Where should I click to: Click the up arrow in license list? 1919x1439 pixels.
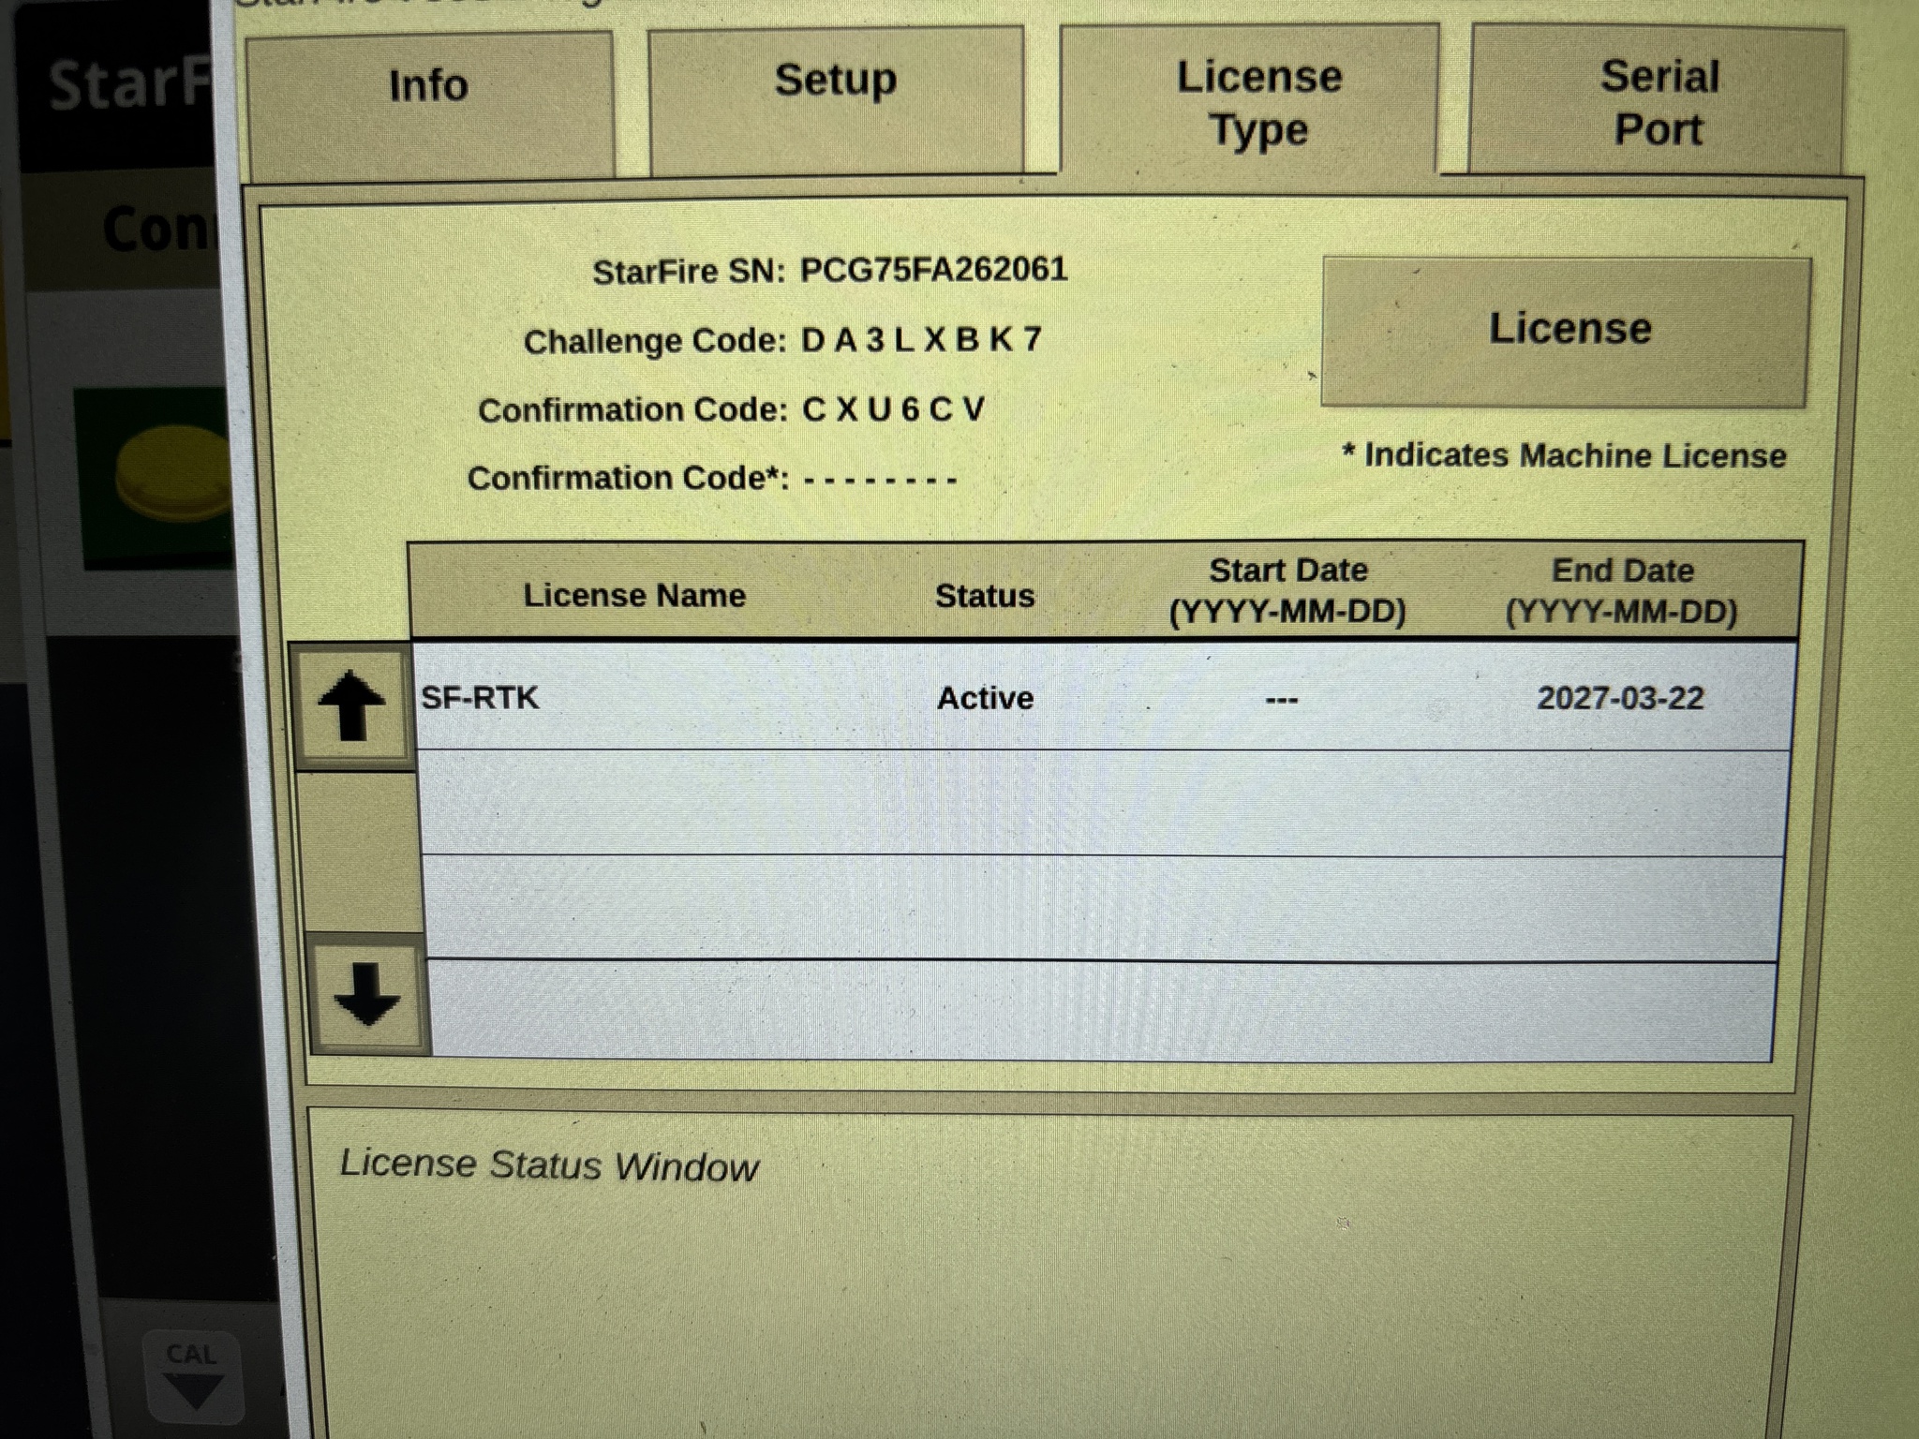(x=351, y=705)
